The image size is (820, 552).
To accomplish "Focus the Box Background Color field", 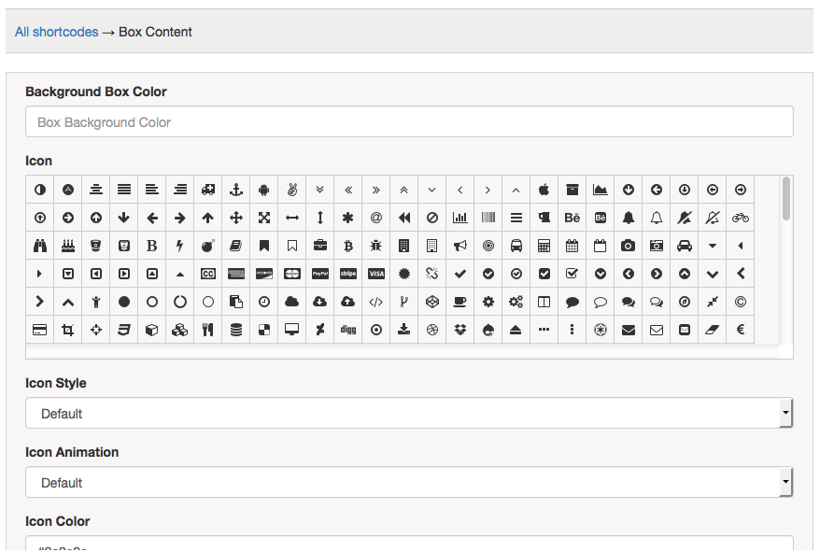I will tap(409, 122).
